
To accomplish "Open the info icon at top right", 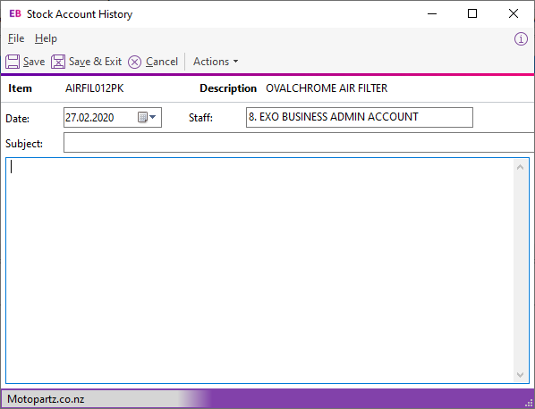I will [x=521, y=38].
